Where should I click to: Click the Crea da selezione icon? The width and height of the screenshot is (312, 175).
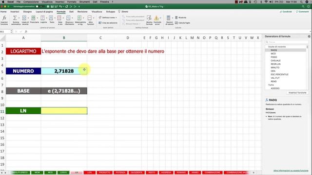pos(100,23)
